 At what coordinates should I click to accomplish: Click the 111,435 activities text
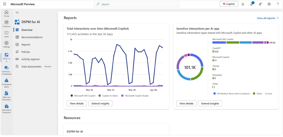tap(90, 34)
